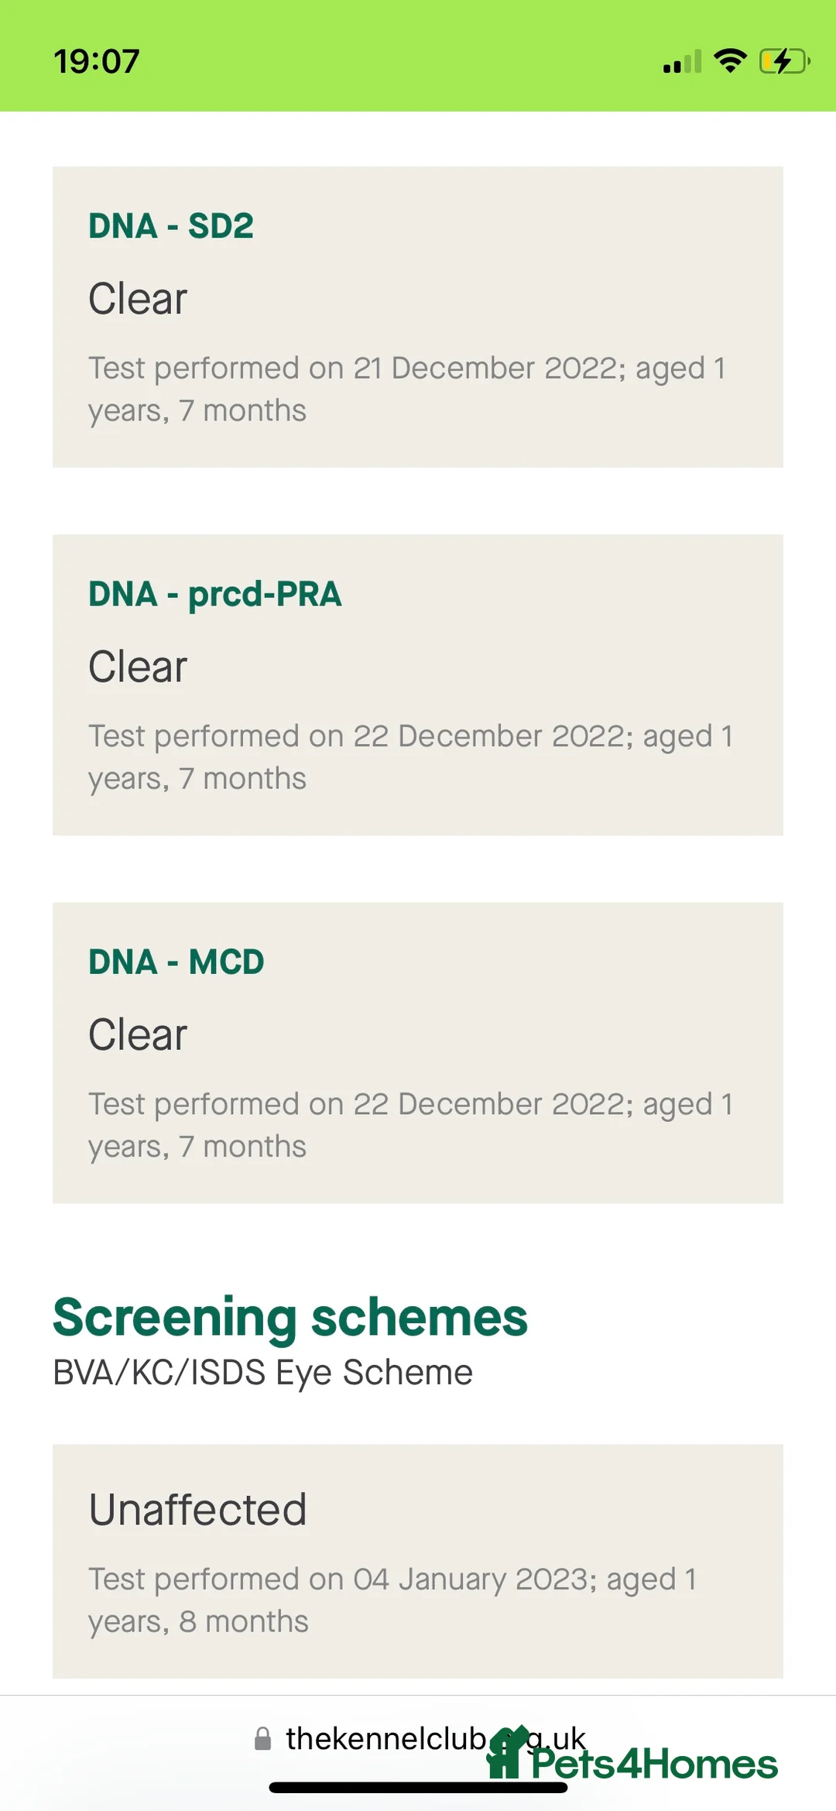Tap the Screening schemes section heading

pyautogui.click(x=290, y=1317)
